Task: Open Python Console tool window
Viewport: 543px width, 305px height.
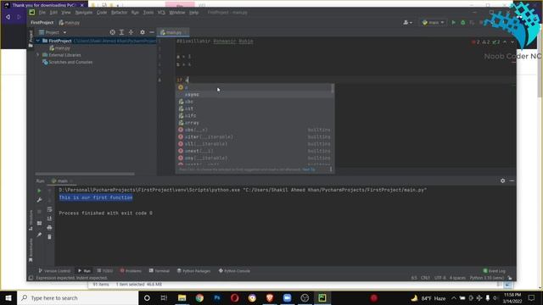Action: point(234,271)
